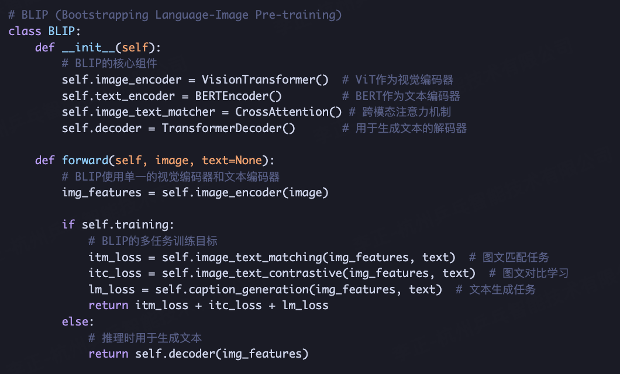Click the __init__ method name
This screenshot has width=620, height=374.
pyautogui.click(x=88, y=47)
